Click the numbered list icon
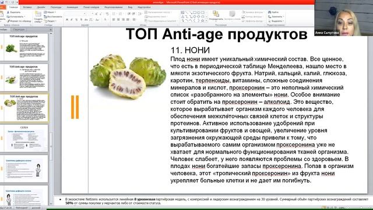Screen dimensions: 373x210 click(x=121, y=13)
